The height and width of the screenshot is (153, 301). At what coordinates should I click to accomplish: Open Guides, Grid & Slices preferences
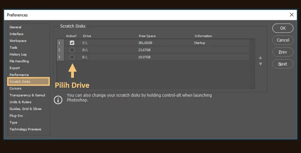click(x=26, y=109)
